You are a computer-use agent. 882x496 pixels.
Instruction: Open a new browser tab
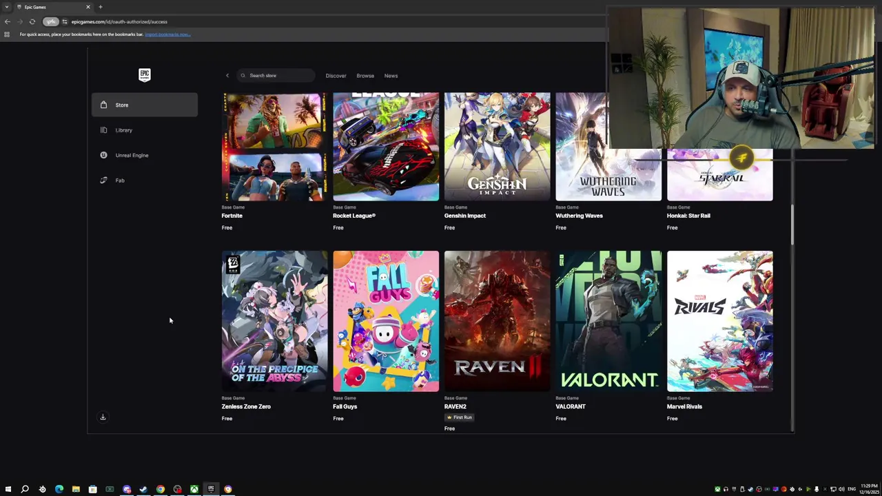(100, 7)
